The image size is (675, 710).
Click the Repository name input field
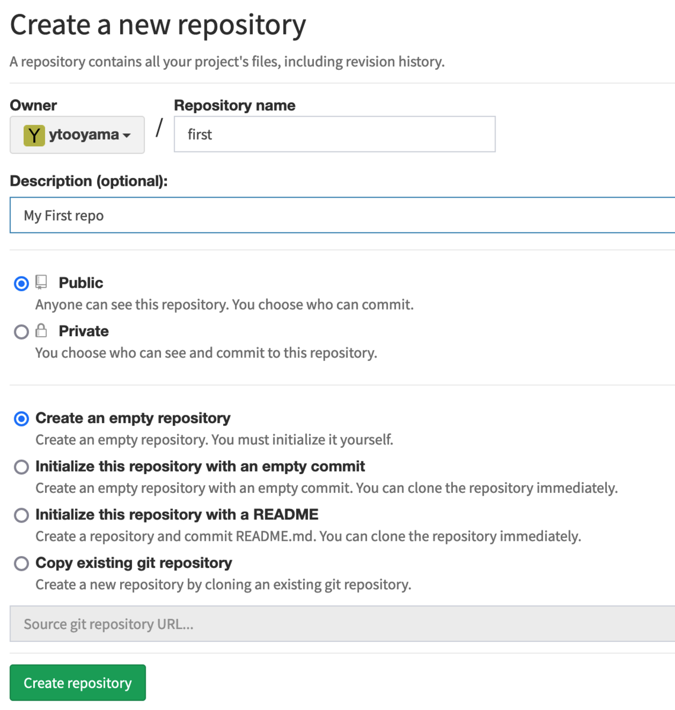coord(335,134)
